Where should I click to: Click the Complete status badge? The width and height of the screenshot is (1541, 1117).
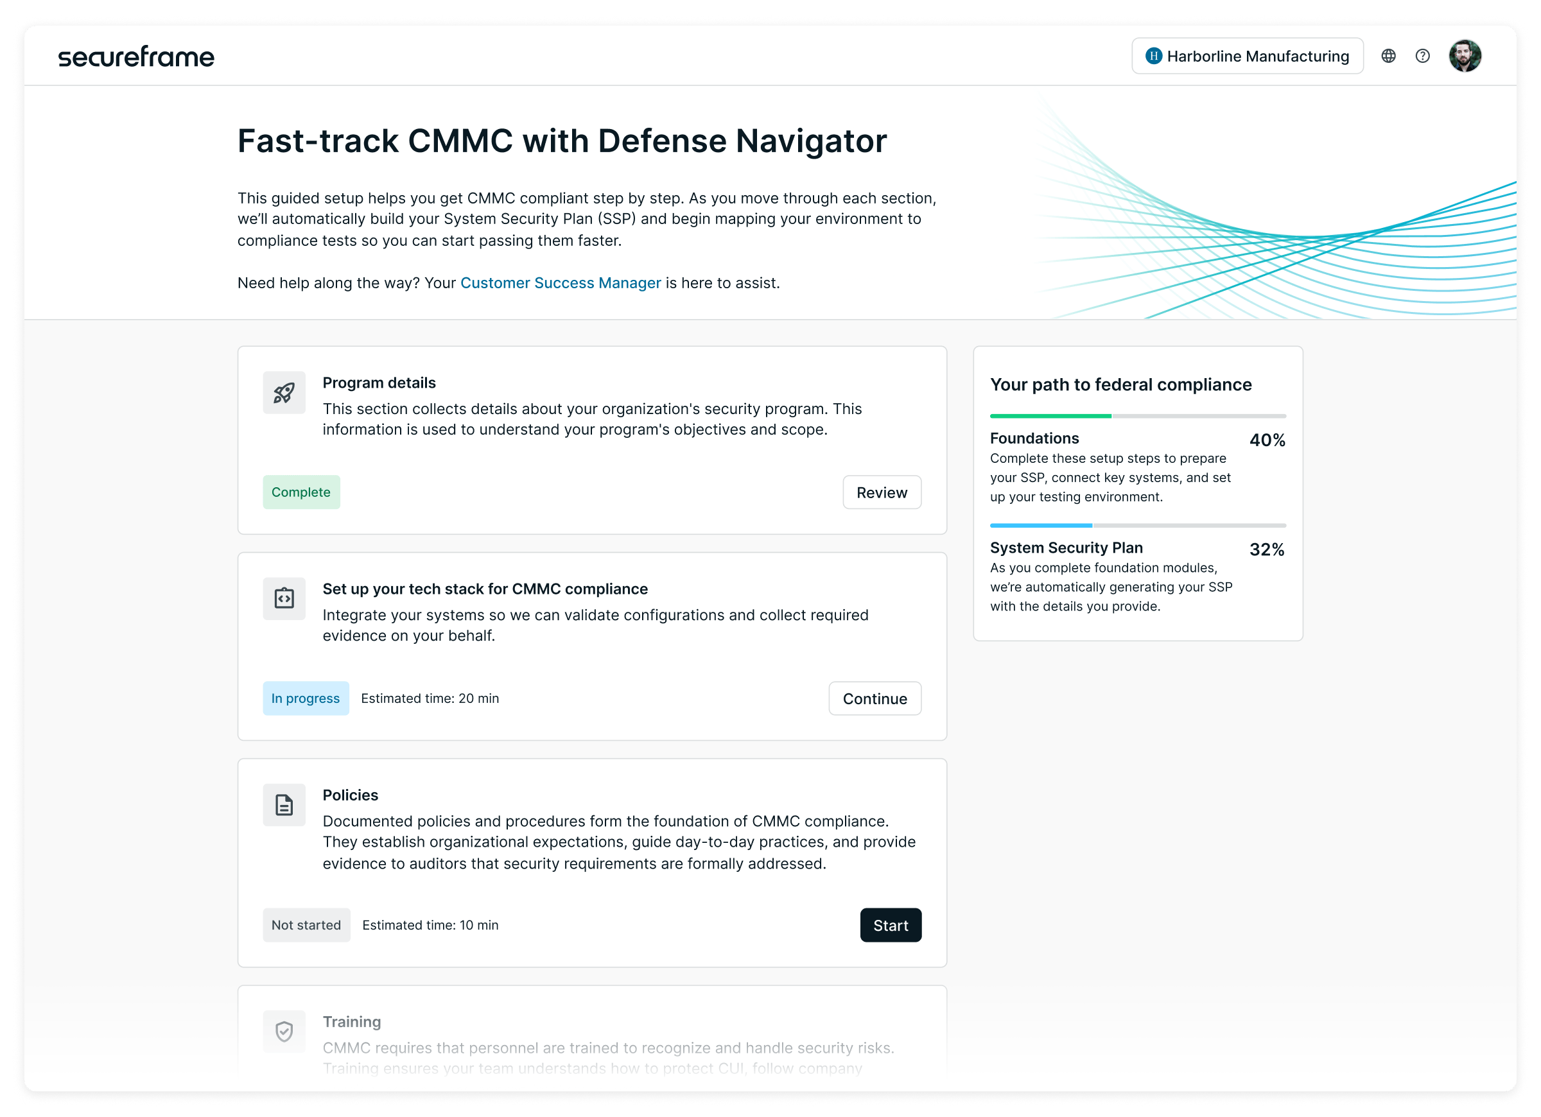301,492
